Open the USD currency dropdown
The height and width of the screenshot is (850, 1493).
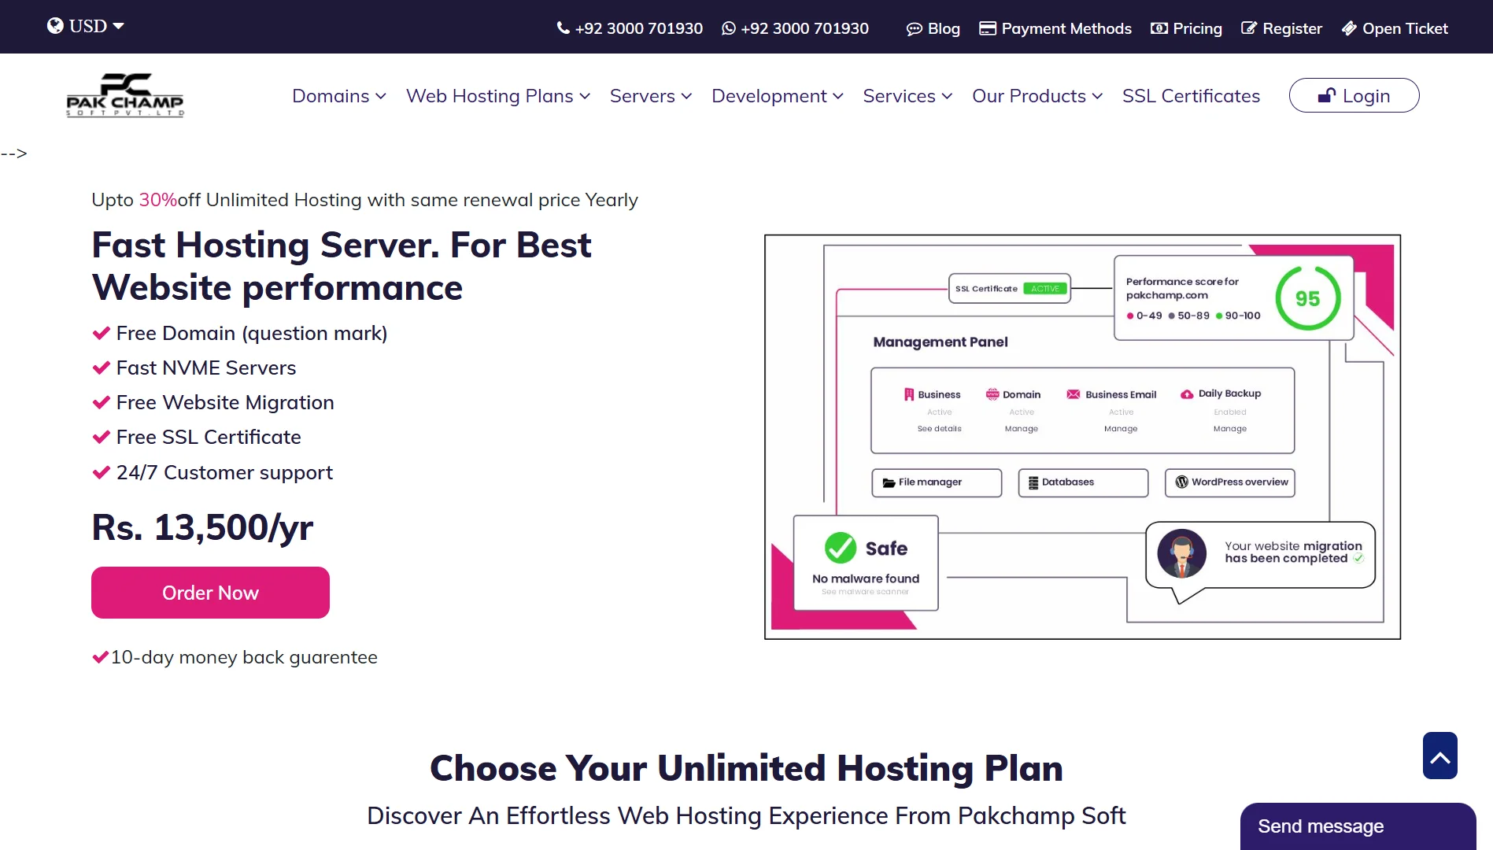(85, 26)
